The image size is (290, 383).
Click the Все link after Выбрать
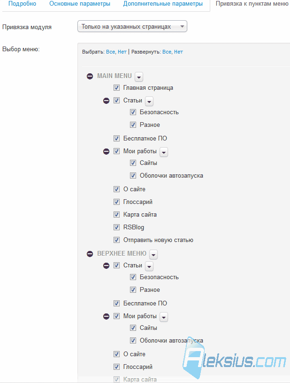(110, 52)
